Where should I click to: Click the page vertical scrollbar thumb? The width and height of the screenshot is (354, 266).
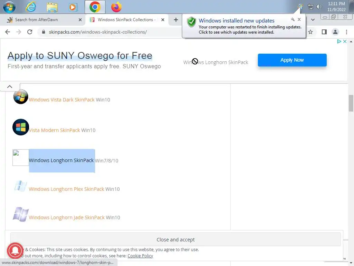pos(351,103)
